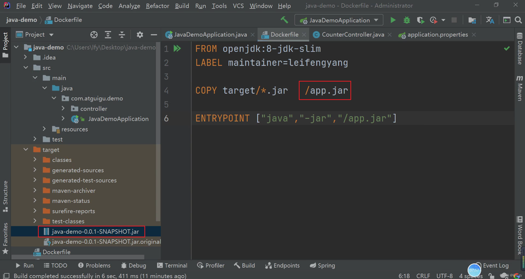This screenshot has width=525, height=279.
Task: Expand the resources folder
Action: tap(44, 129)
